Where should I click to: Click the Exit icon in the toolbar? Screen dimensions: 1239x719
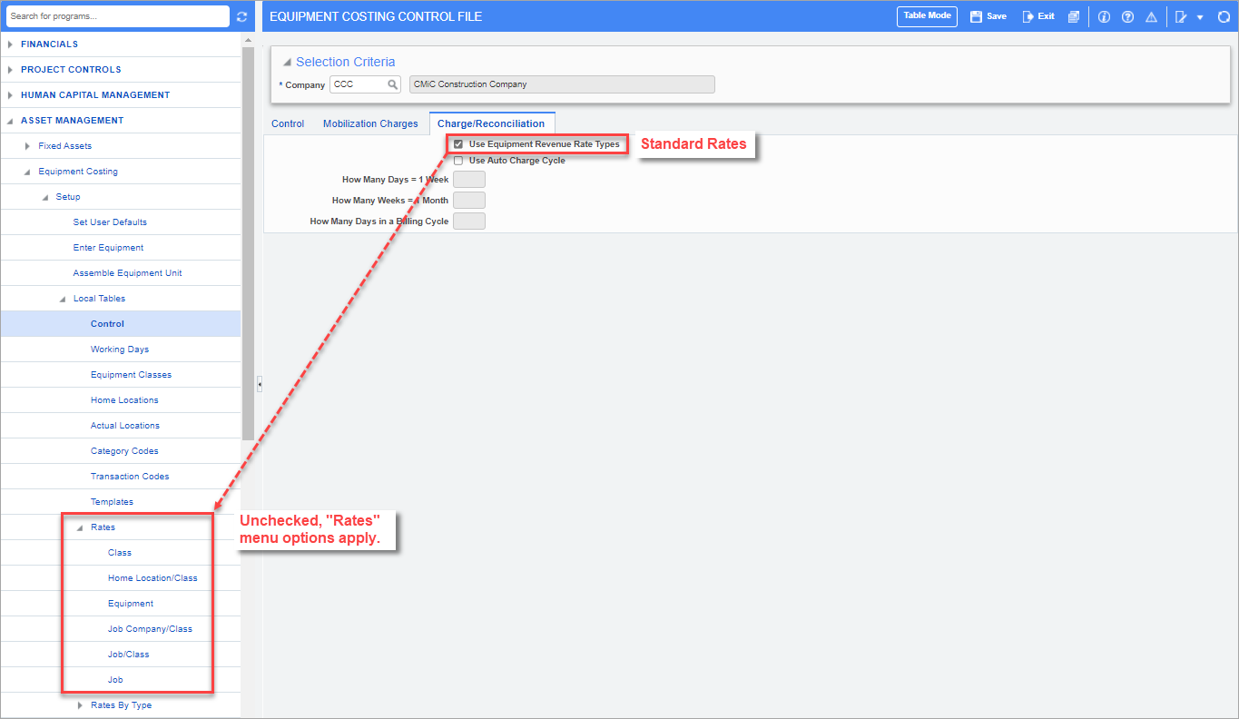tap(1028, 16)
